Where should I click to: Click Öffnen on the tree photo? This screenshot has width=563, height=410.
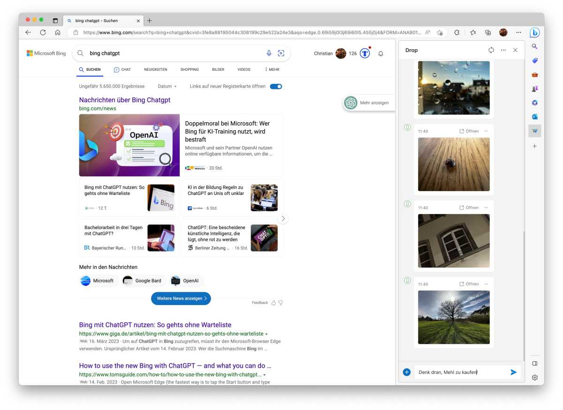tap(469, 284)
